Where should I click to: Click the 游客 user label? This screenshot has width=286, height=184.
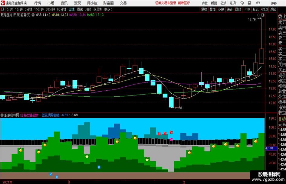coord(274,3)
